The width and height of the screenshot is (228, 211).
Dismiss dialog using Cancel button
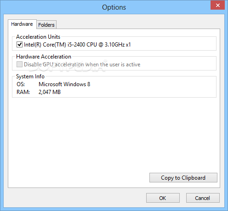pyautogui.click(x=203, y=198)
